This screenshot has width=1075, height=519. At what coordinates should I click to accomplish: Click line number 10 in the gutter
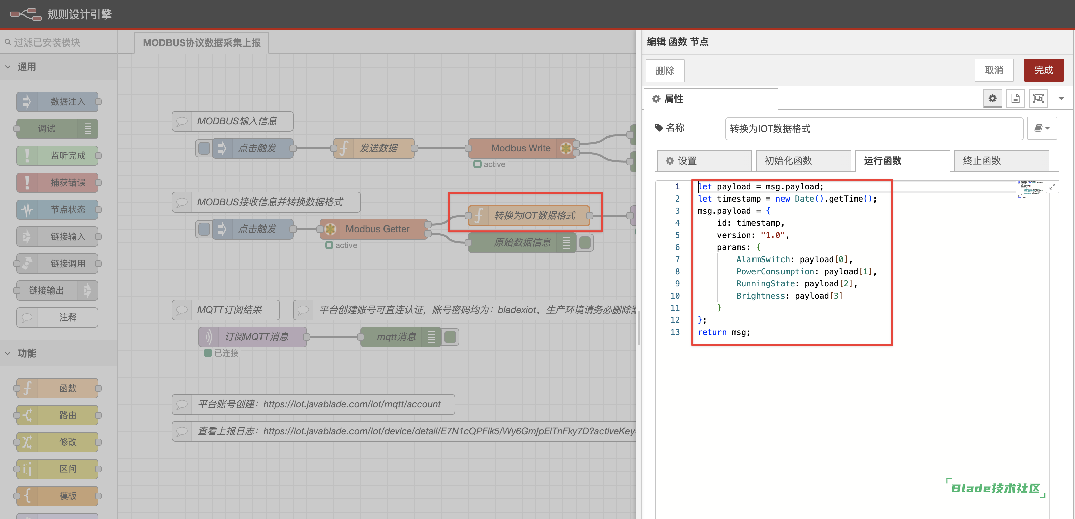[675, 296]
